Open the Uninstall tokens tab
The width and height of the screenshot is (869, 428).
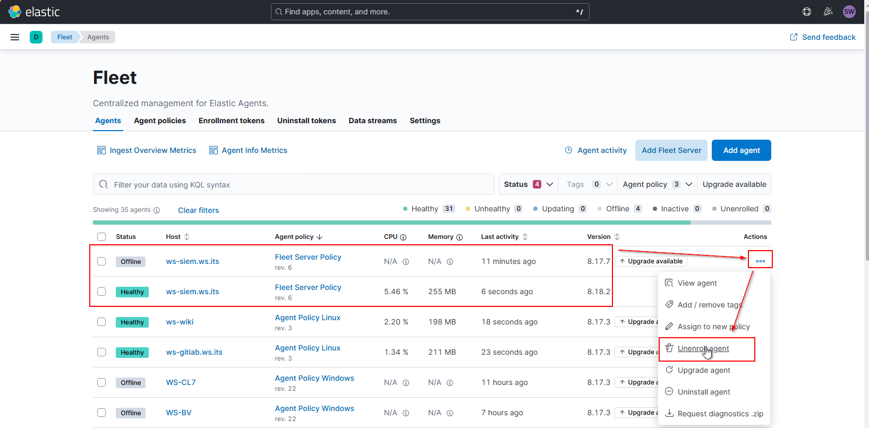(x=306, y=121)
